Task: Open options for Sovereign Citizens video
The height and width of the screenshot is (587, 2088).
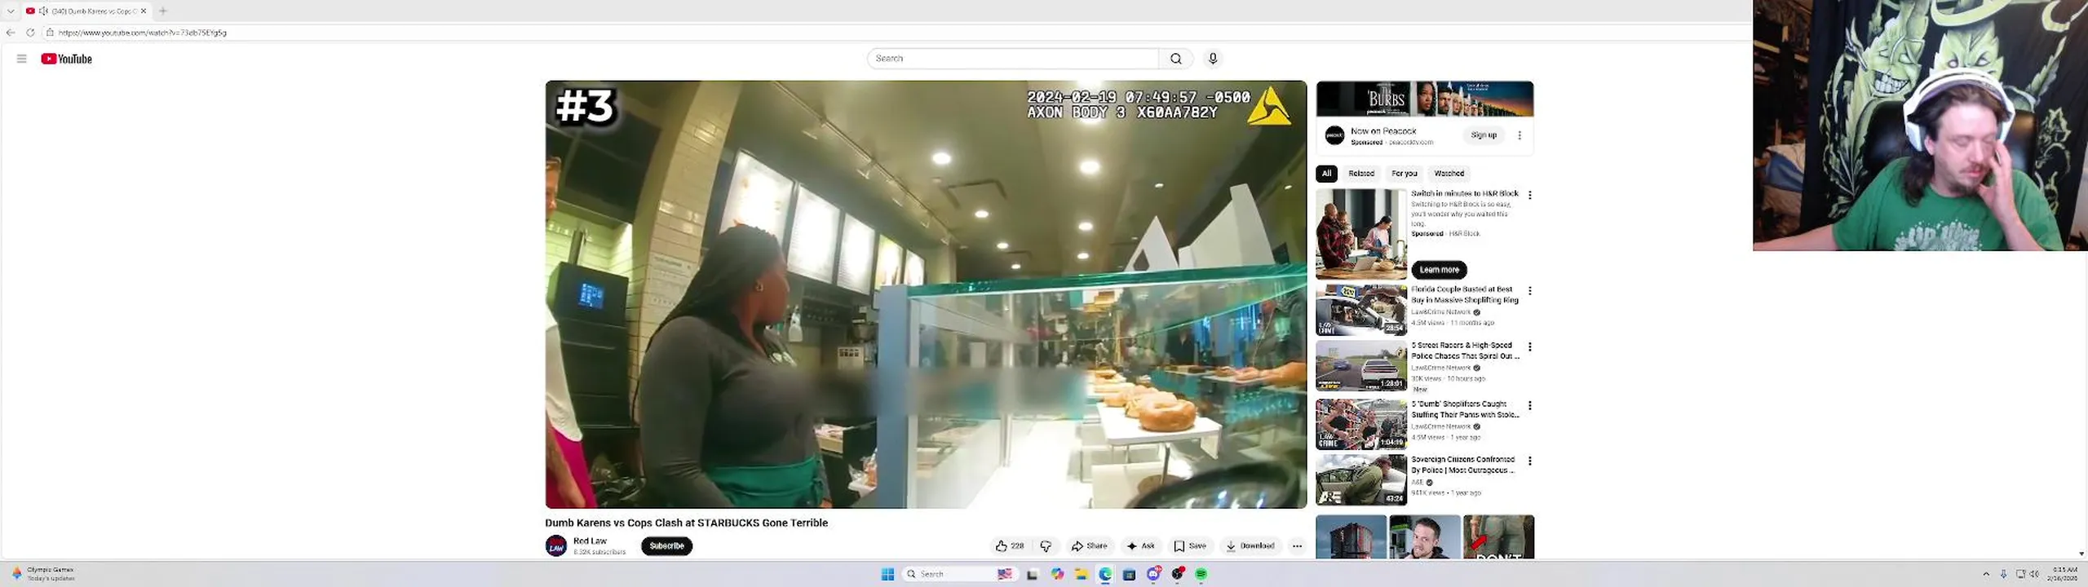Action: pos(1530,461)
